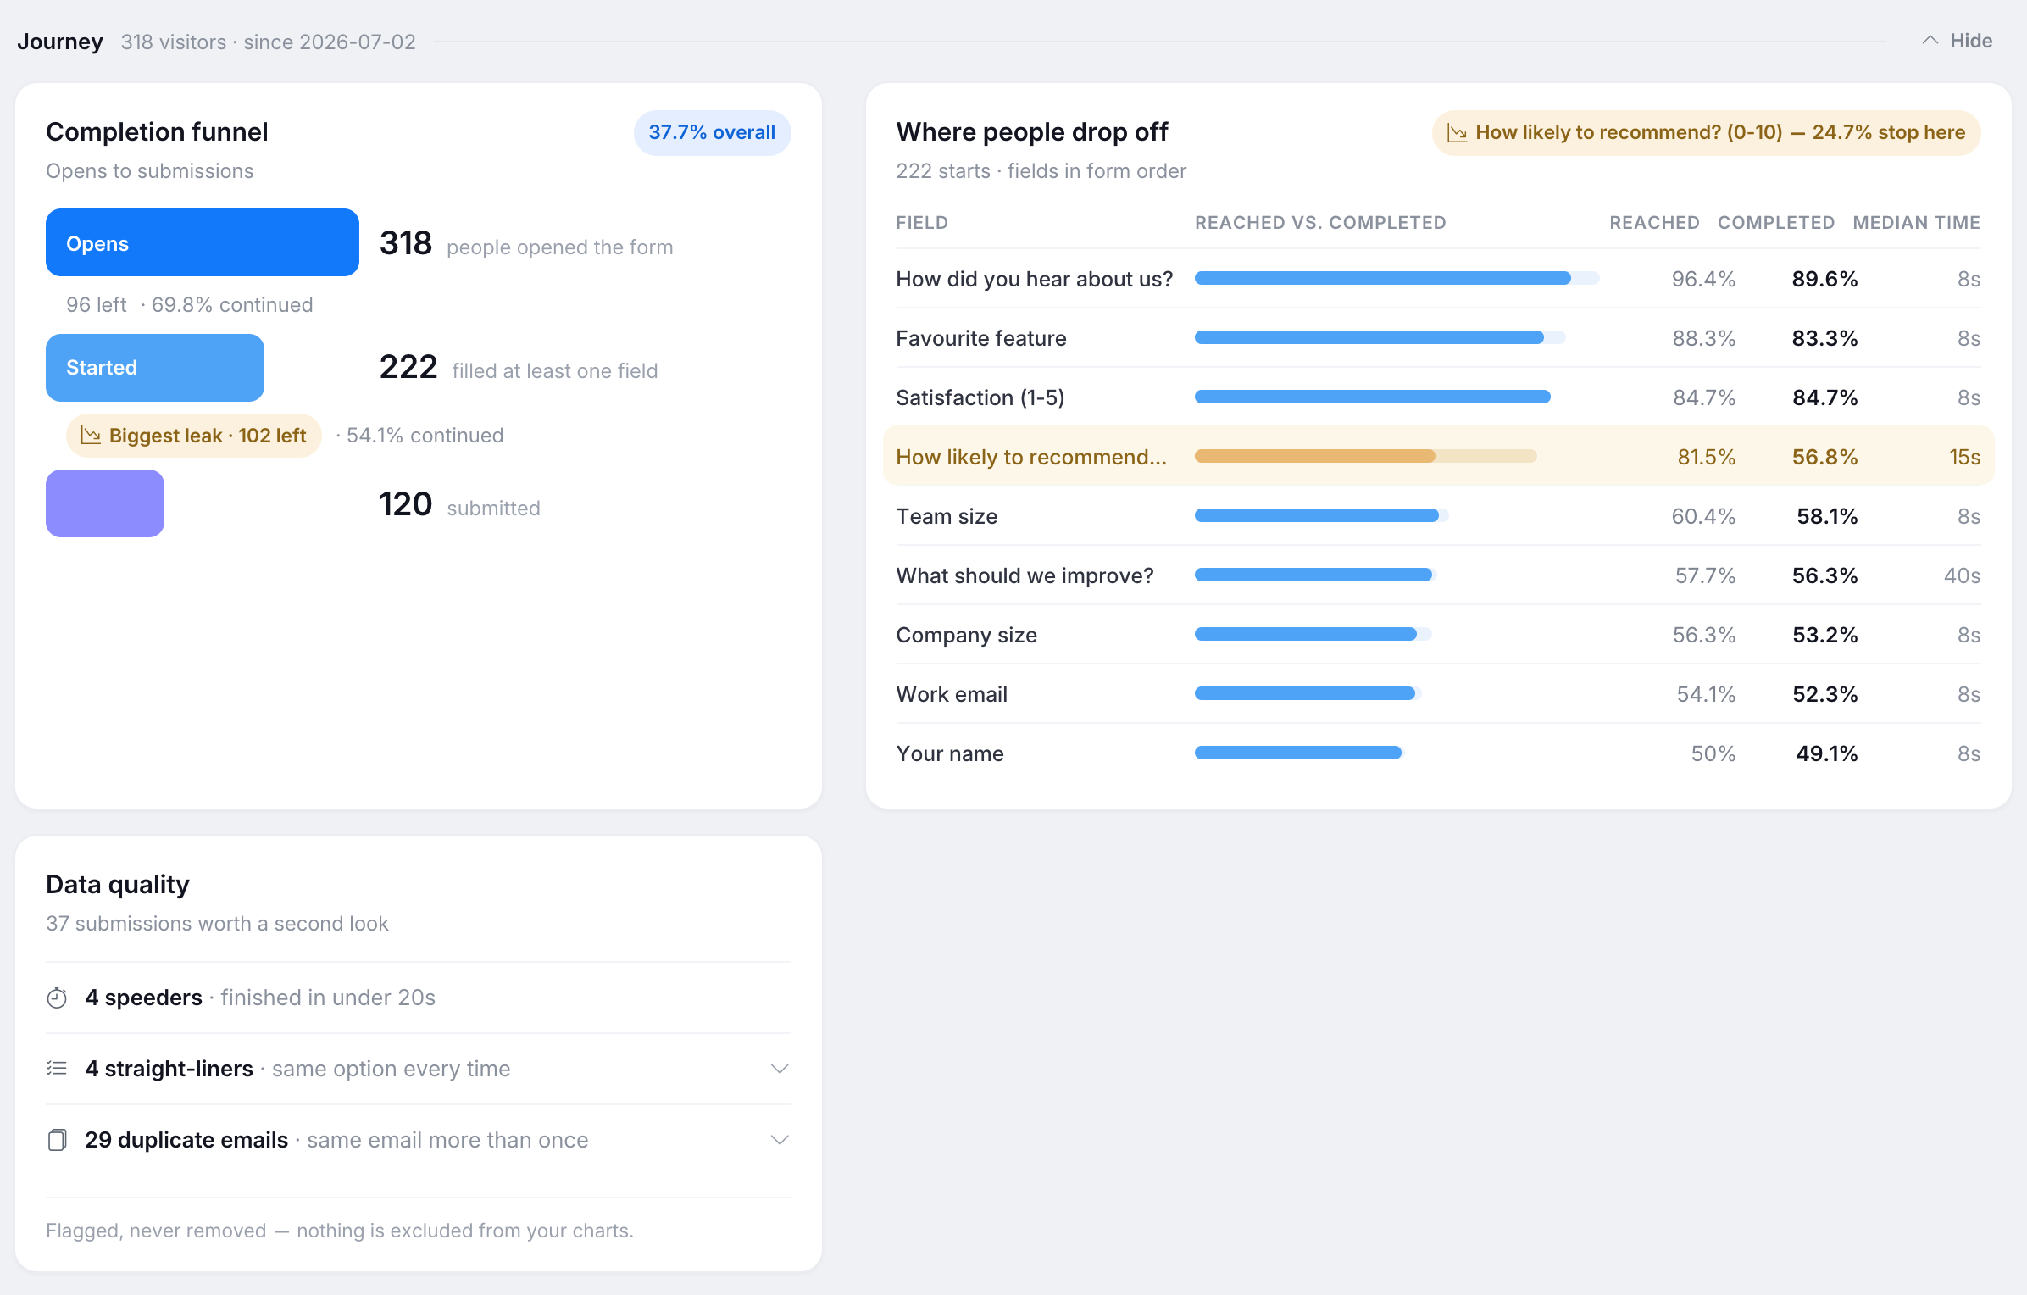Screen dimensions: 2027x1295
Task: Collapse the Journey section with Hide
Action: coord(1957,41)
